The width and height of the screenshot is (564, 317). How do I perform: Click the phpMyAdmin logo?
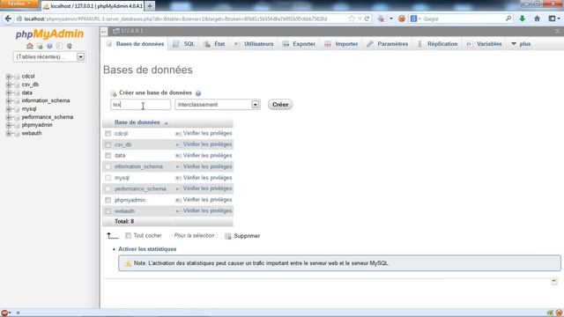pos(49,33)
